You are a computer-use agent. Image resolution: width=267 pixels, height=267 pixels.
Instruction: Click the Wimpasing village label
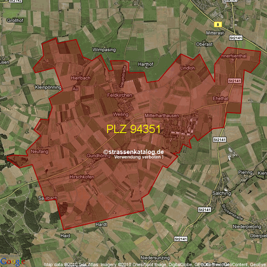(104, 50)
